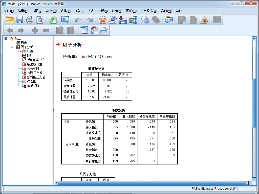
Task: Click the dataset path D:\肝功能指标.sav text
Action: 97,57
